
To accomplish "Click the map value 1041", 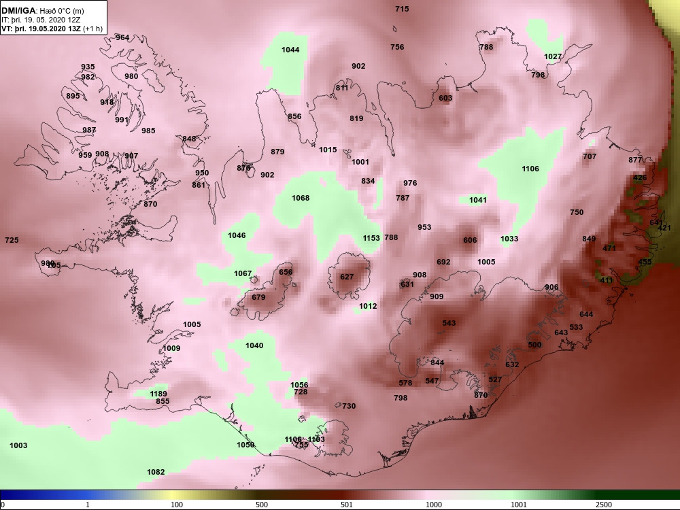I will click(478, 200).
